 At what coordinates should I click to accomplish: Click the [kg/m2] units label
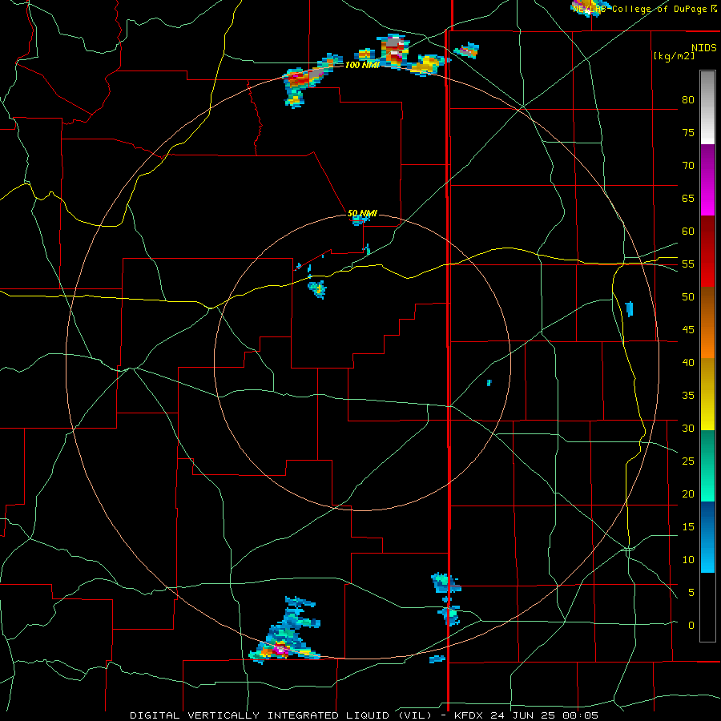674,56
